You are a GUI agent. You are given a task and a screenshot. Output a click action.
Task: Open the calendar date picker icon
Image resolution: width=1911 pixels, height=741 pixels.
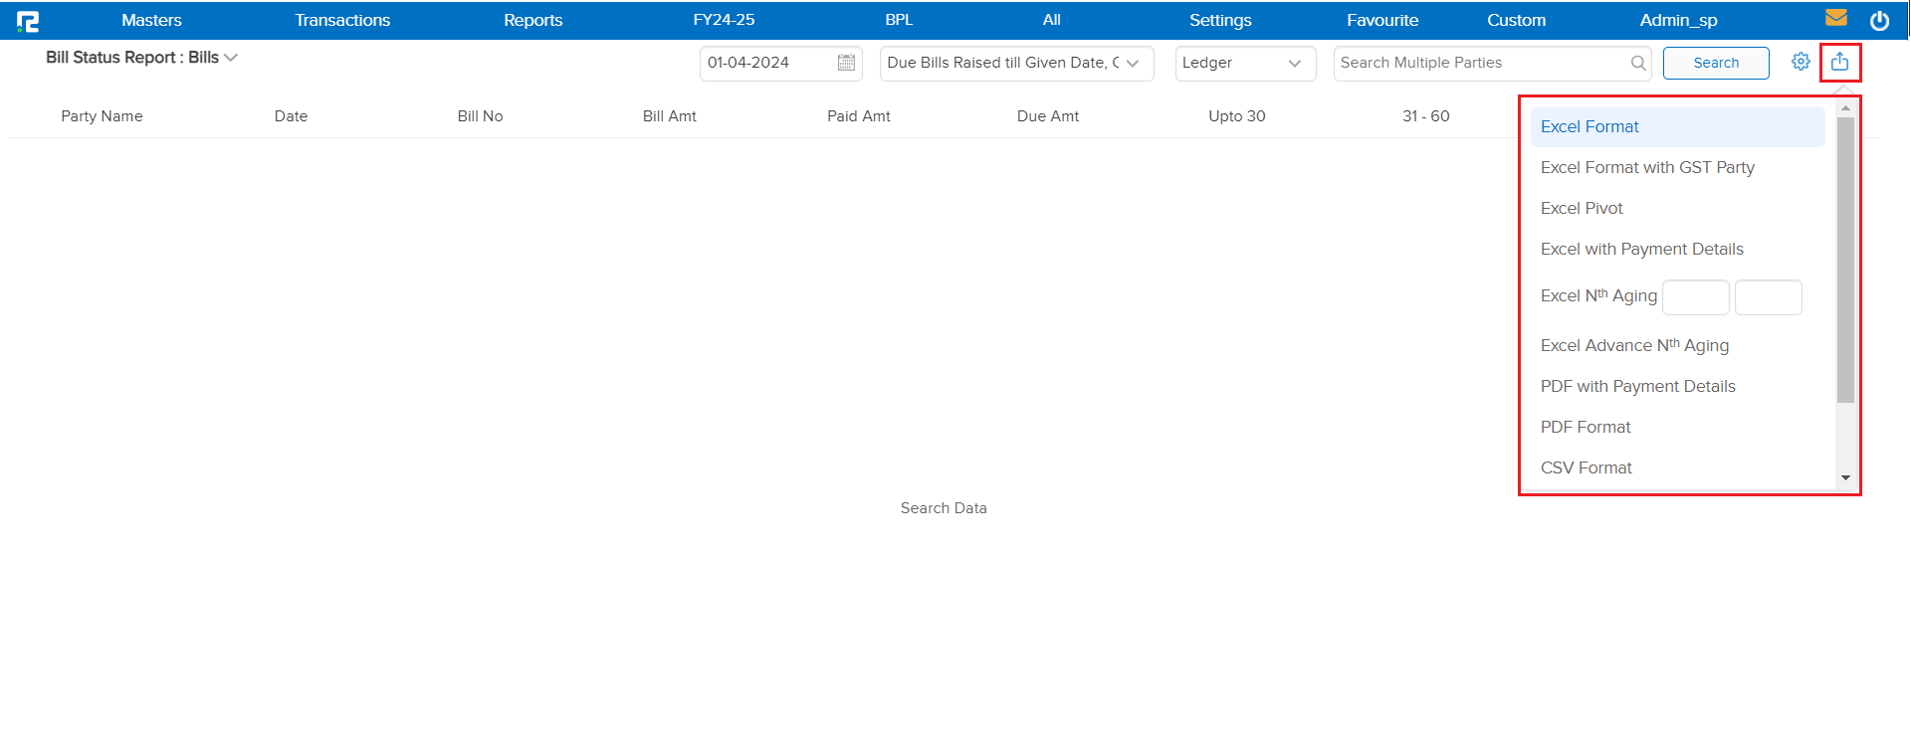click(x=846, y=63)
